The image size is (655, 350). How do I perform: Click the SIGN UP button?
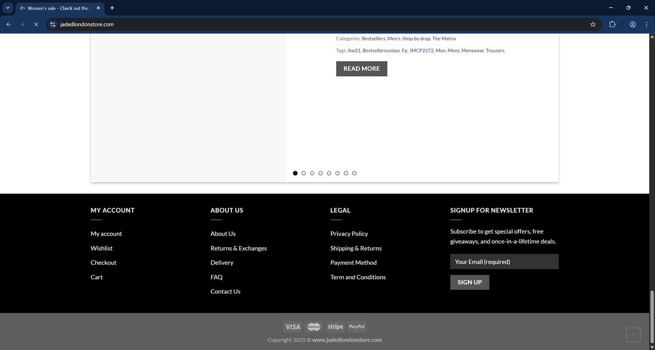469,283
